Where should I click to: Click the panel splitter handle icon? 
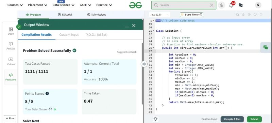pos(144,64)
